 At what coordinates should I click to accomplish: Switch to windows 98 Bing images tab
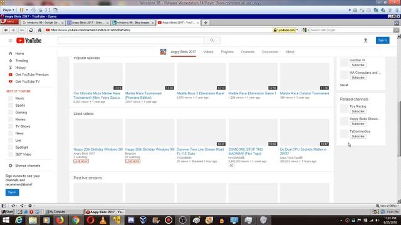click(133, 22)
